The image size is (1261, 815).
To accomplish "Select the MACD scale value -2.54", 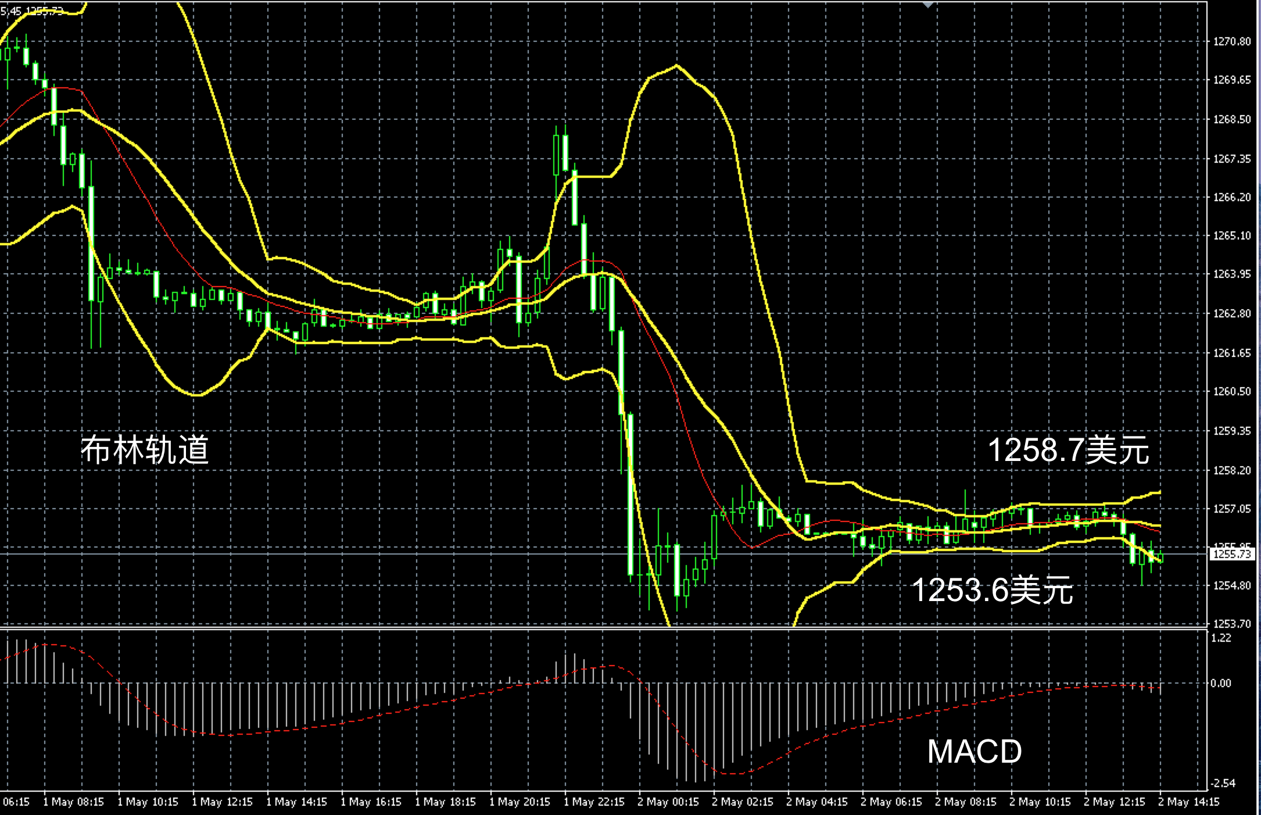I will [x=1224, y=783].
